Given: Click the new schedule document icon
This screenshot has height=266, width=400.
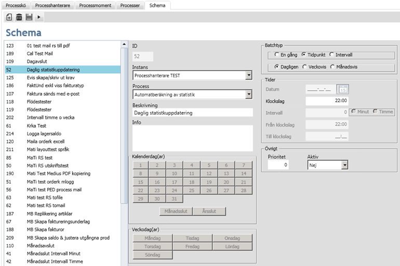Looking at the screenshot, I should pyautogui.click(x=9, y=17).
